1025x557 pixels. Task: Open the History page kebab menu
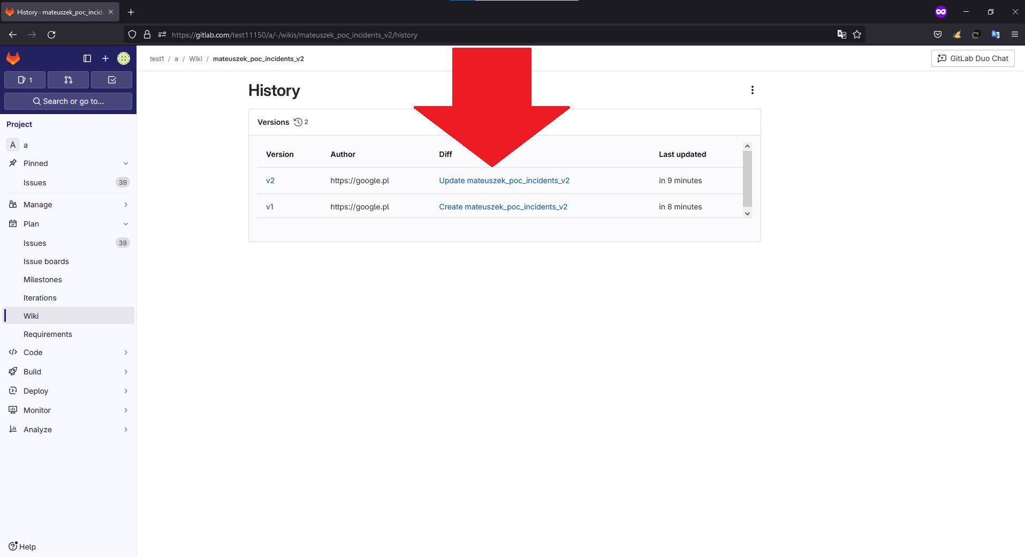point(752,90)
